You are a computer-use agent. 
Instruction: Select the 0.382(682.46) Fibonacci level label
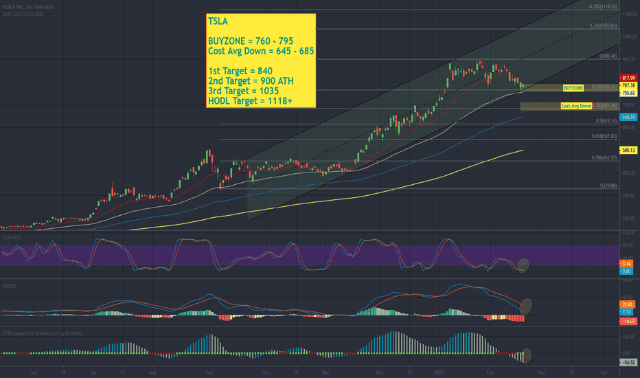click(605, 105)
